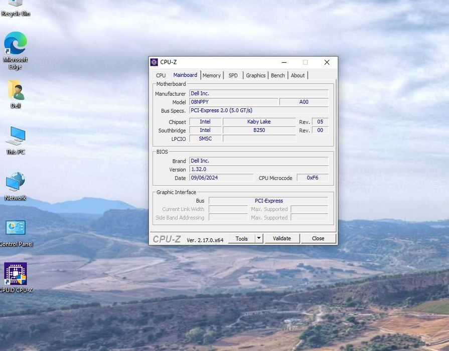Click BIOS date 09/06/2024
449x351 pixels.
pos(221,178)
